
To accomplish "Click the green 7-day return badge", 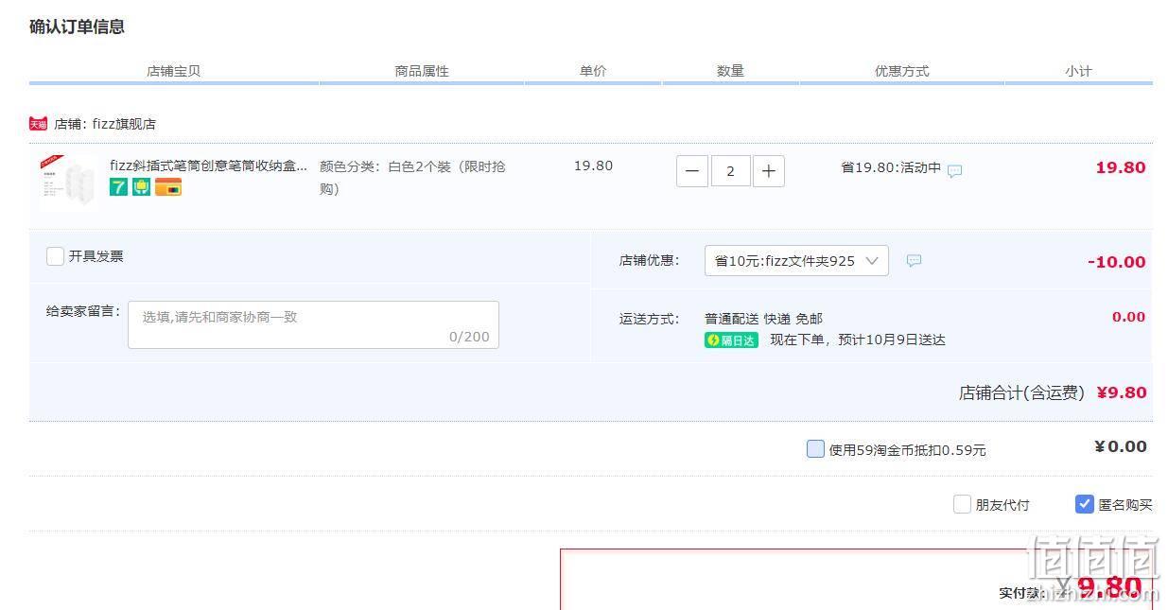I will (x=118, y=187).
